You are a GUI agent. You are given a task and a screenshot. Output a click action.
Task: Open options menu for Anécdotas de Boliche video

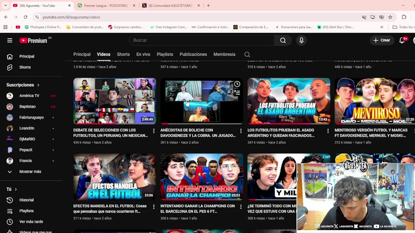pyautogui.click(x=241, y=131)
